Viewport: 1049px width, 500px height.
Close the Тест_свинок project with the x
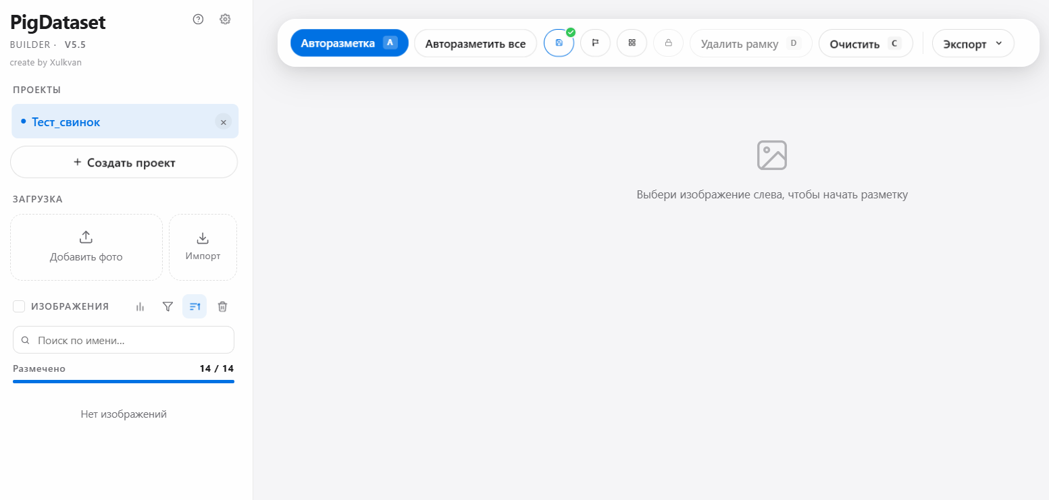pos(224,122)
